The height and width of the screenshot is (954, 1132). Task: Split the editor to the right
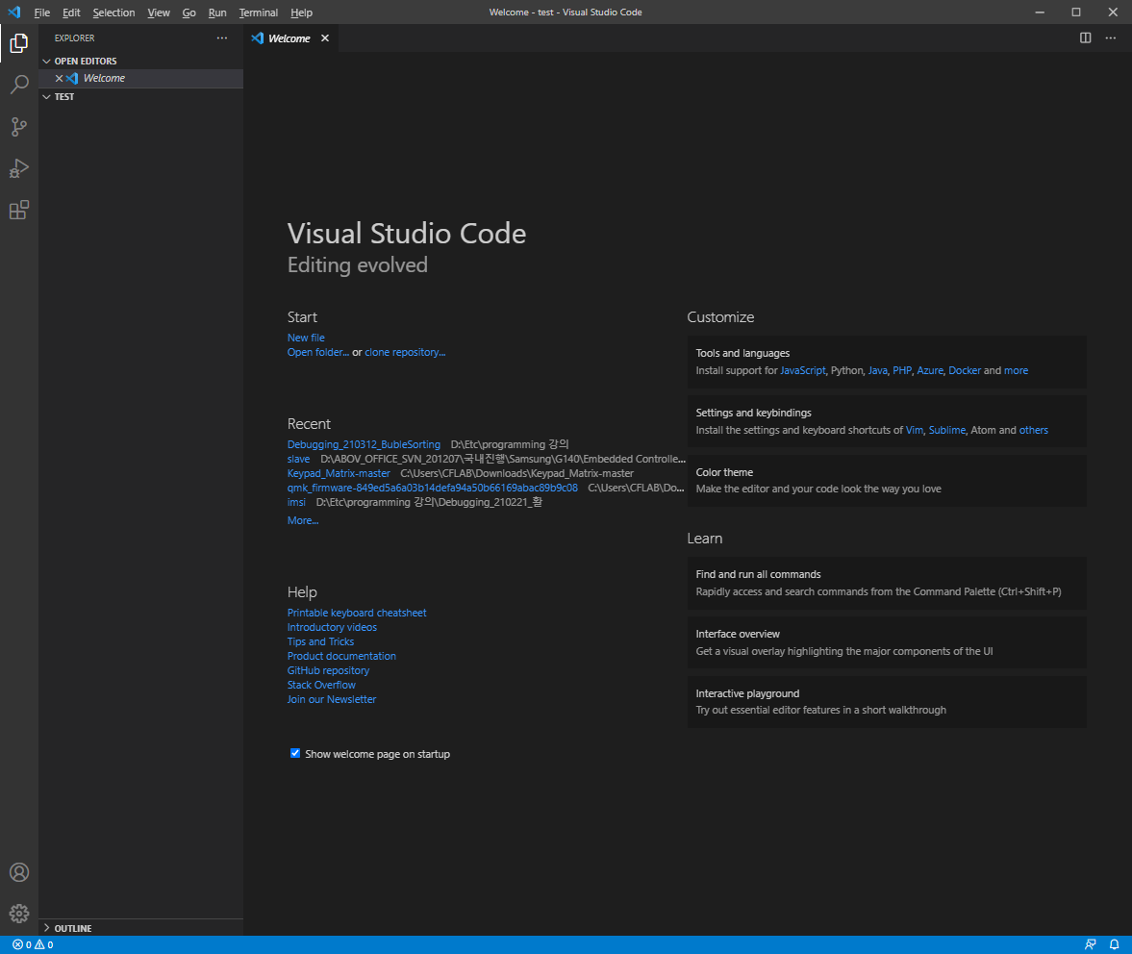[1085, 38]
